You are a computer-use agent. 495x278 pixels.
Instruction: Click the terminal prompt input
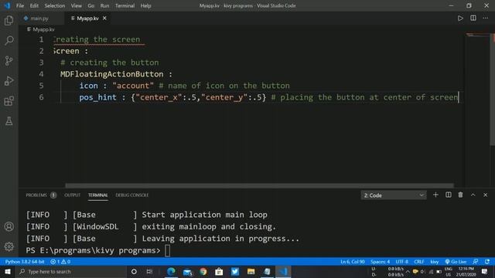tap(167, 250)
